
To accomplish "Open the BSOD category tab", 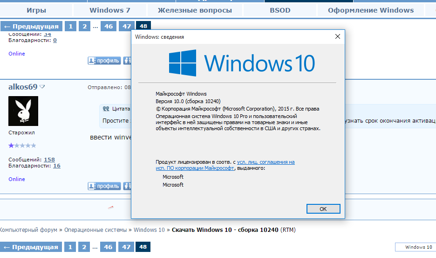I will (280, 10).
